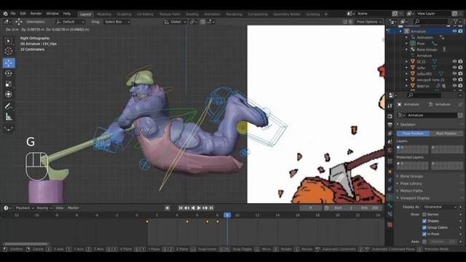
Task: Select the Select Box tool in the viewport toolbar
Action: pos(8,41)
